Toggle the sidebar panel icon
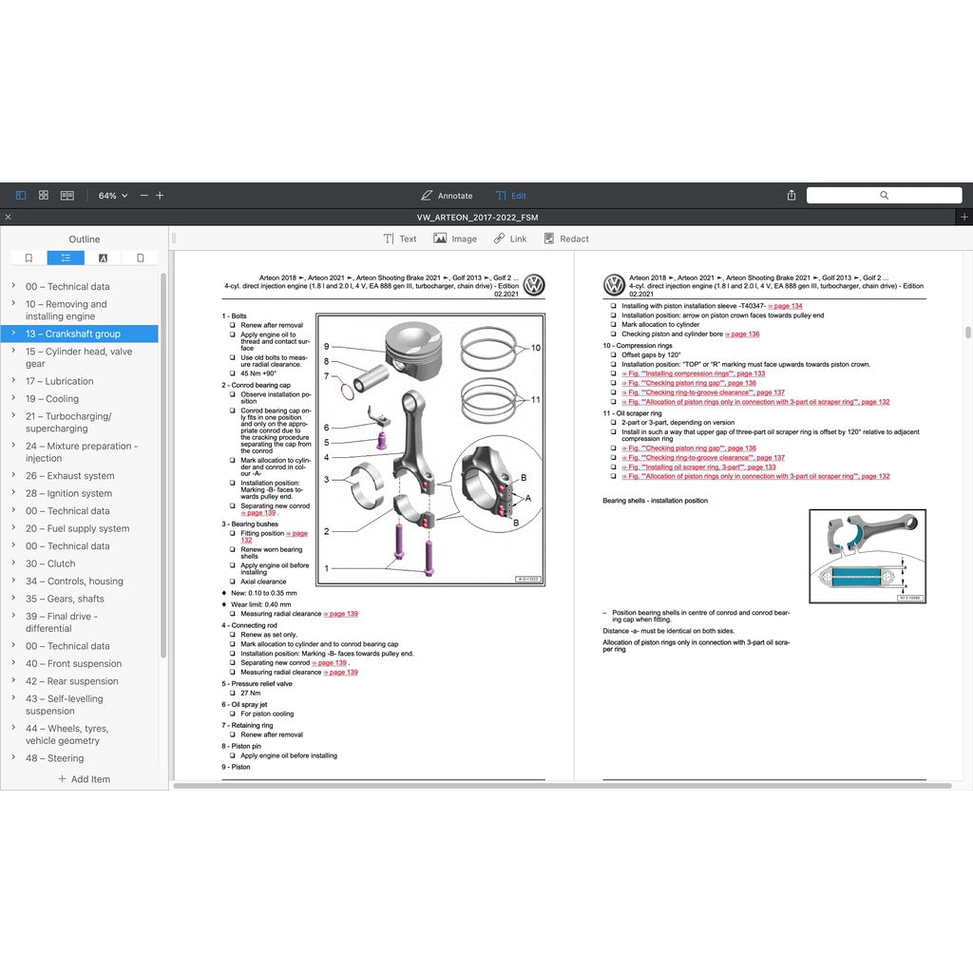973x973 pixels. point(21,195)
